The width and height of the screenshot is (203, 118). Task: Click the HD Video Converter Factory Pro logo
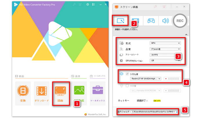pyautogui.click(x=16, y=5)
